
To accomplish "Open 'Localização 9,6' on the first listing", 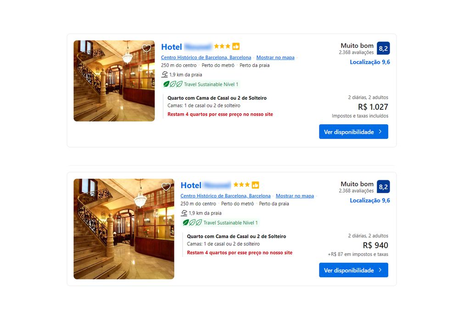I will (370, 62).
